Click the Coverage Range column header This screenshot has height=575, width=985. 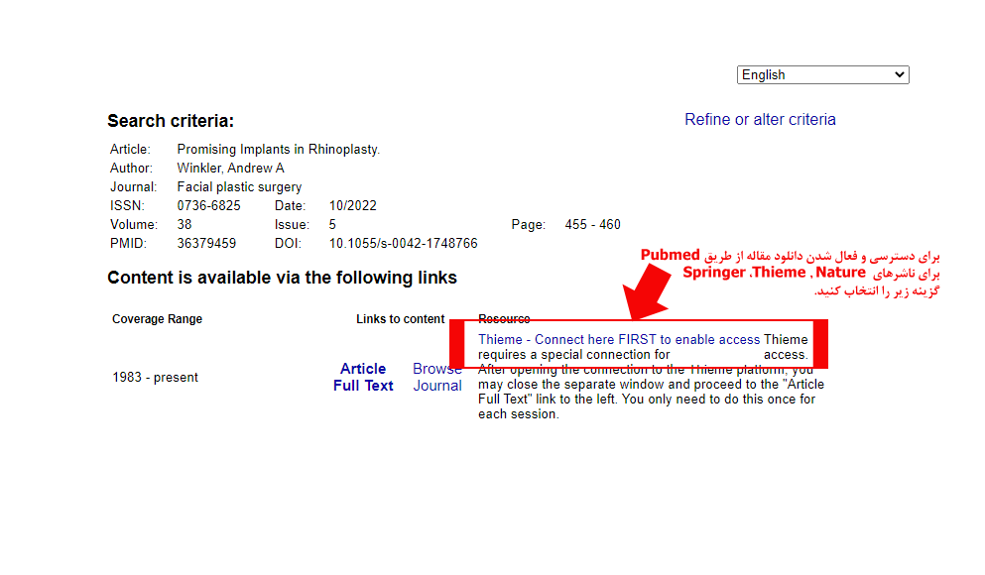click(157, 319)
